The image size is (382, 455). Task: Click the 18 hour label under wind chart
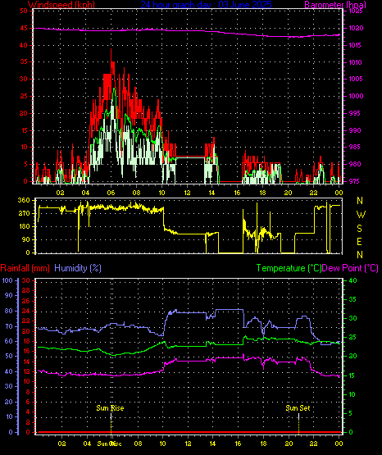(x=263, y=193)
